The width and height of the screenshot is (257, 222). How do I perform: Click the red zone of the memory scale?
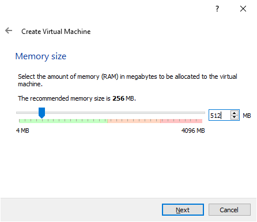182,121
